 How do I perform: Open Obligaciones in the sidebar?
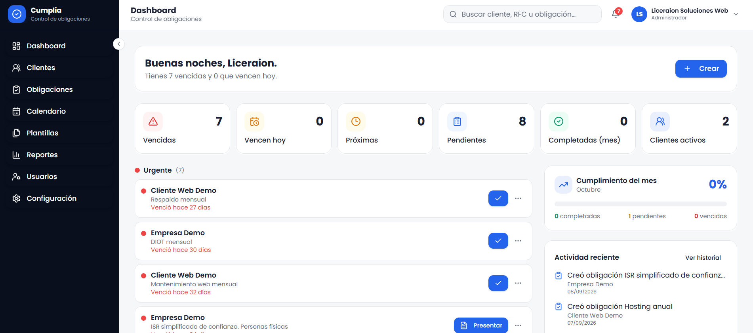click(x=59, y=89)
